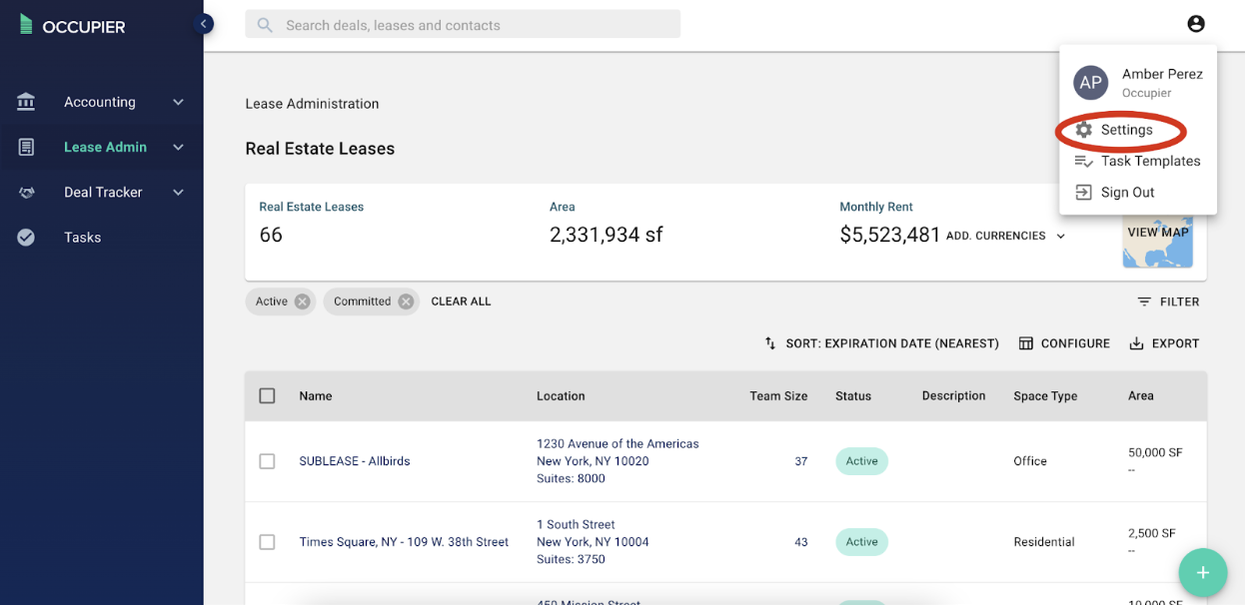The width and height of the screenshot is (1249, 605).
Task: Open the user account profile icon
Action: (x=1196, y=24)
